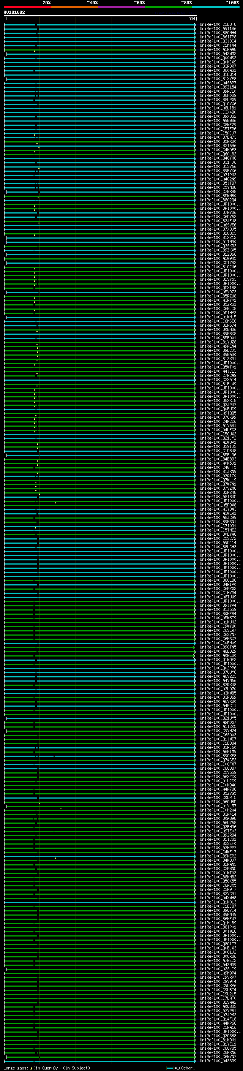Open the UniRef100_Q5NXQ0 hit link
This screenshot has width=243, height=1071.
218,141
